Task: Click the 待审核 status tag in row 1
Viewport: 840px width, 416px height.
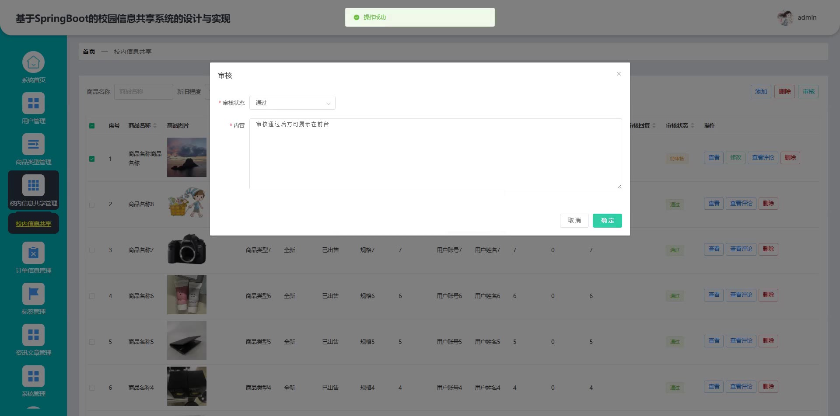Action: [x=677, y=159]
